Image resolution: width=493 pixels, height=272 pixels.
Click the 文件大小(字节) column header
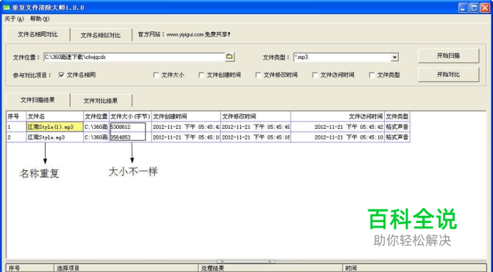point(130,116)
